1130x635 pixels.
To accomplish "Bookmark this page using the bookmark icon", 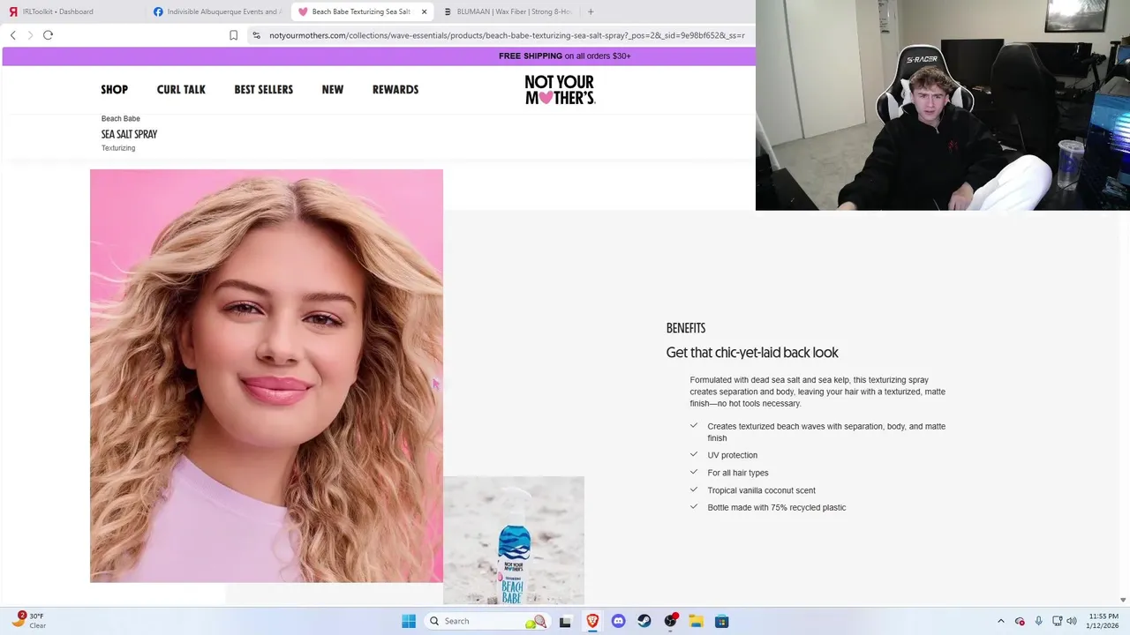I will point(233,35).
